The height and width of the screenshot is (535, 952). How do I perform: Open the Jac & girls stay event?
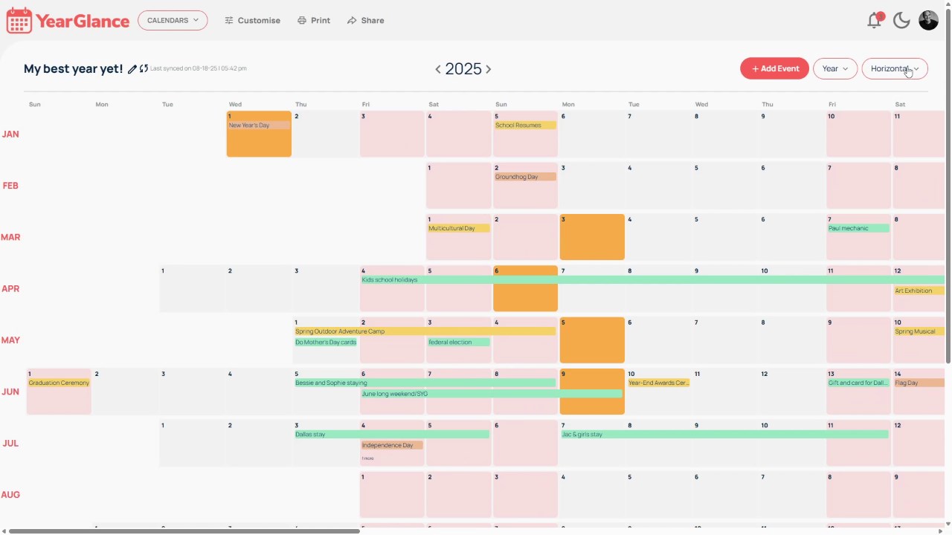point(724,434)
